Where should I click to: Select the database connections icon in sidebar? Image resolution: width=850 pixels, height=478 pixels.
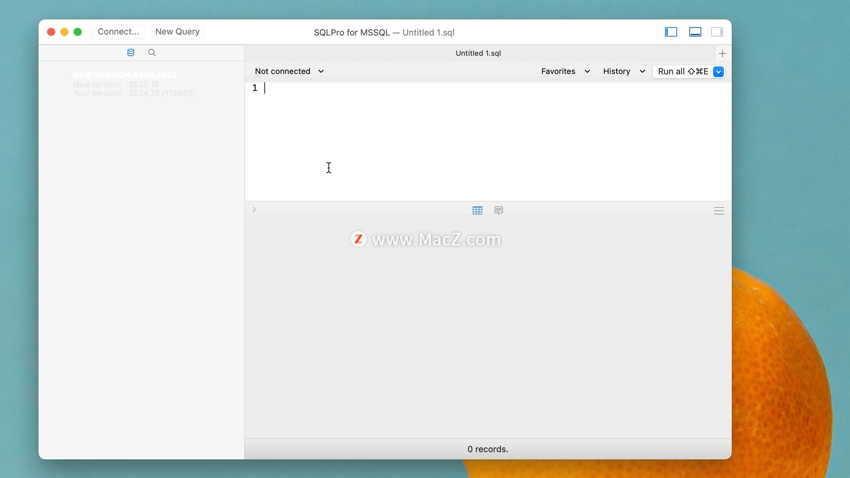(131, 53)
